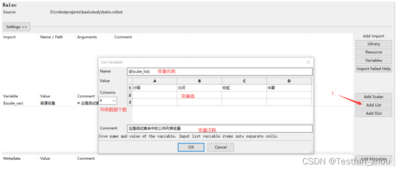Click the Variables import button
The width and height of the screenshot is (397, 170).
374,60
